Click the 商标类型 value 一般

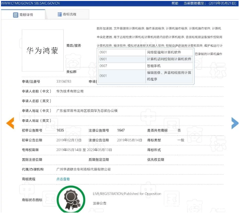pos(181,140)
